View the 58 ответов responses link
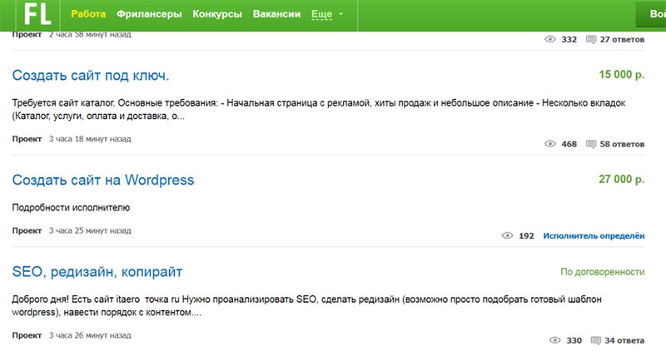Screen dimensions: 666x351 623,144
